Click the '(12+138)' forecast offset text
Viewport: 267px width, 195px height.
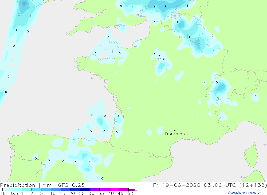pos(253,185)
